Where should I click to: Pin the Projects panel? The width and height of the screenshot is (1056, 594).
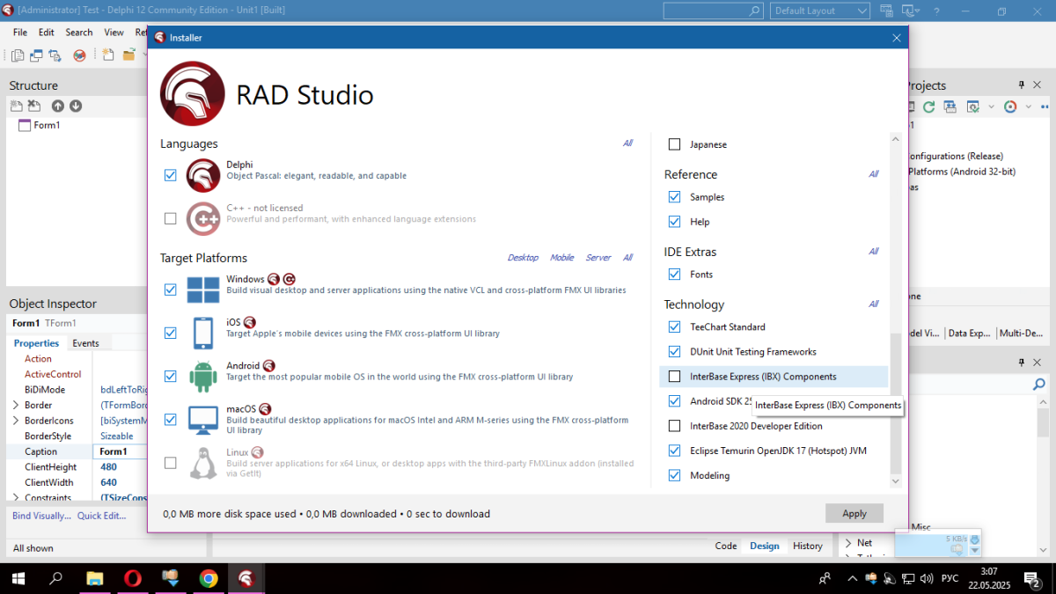coord(1022,84)
